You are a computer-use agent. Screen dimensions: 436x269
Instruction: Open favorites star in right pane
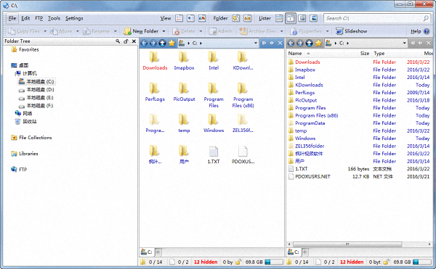tap(319, 43)
